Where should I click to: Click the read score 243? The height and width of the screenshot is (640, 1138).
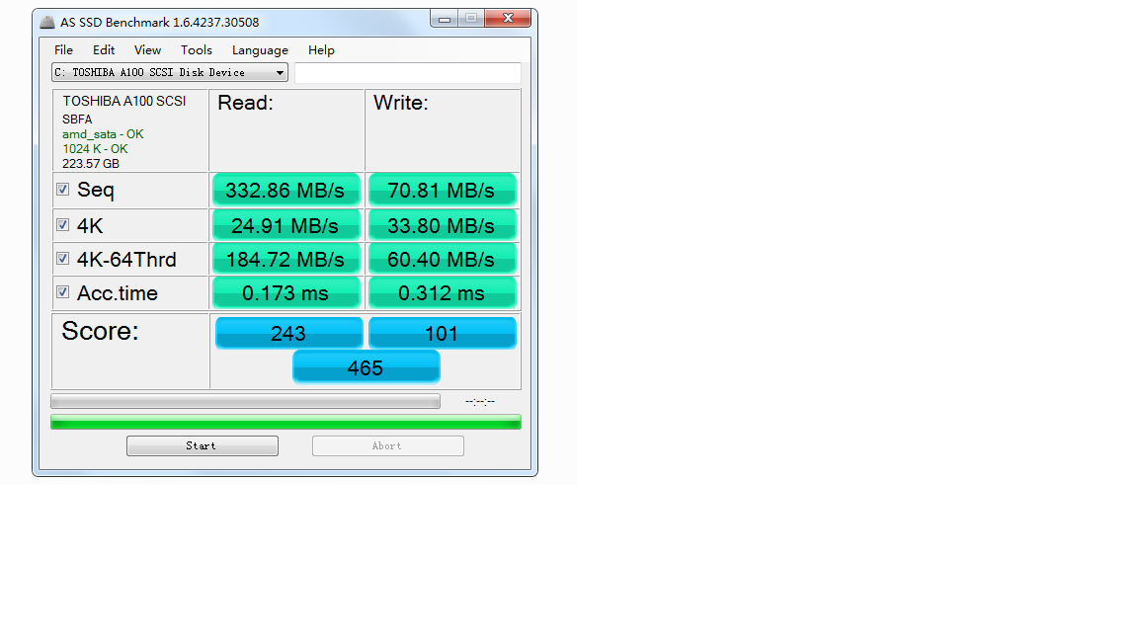click(x=288, y=333)
